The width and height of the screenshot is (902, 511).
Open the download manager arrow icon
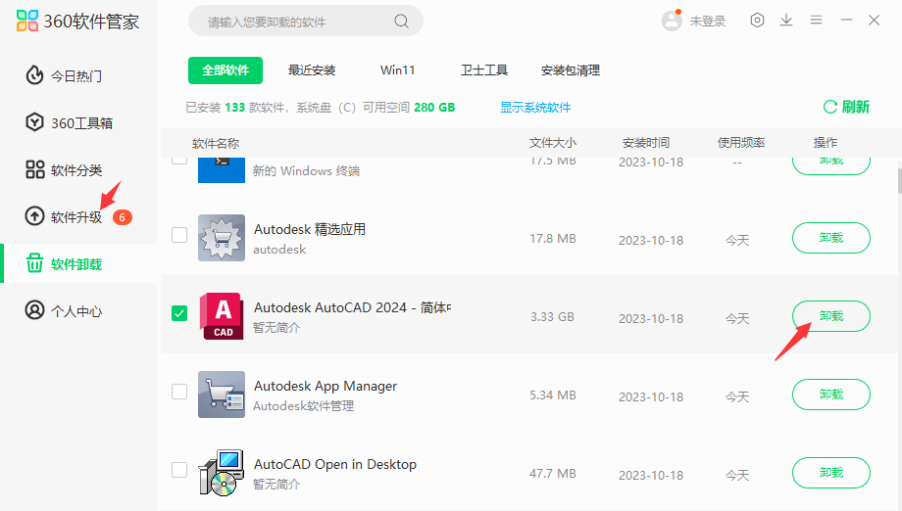[786, 21]
